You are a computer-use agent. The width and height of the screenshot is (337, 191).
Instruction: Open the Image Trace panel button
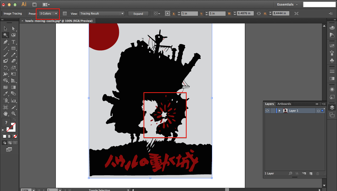(x=65, y=13)
